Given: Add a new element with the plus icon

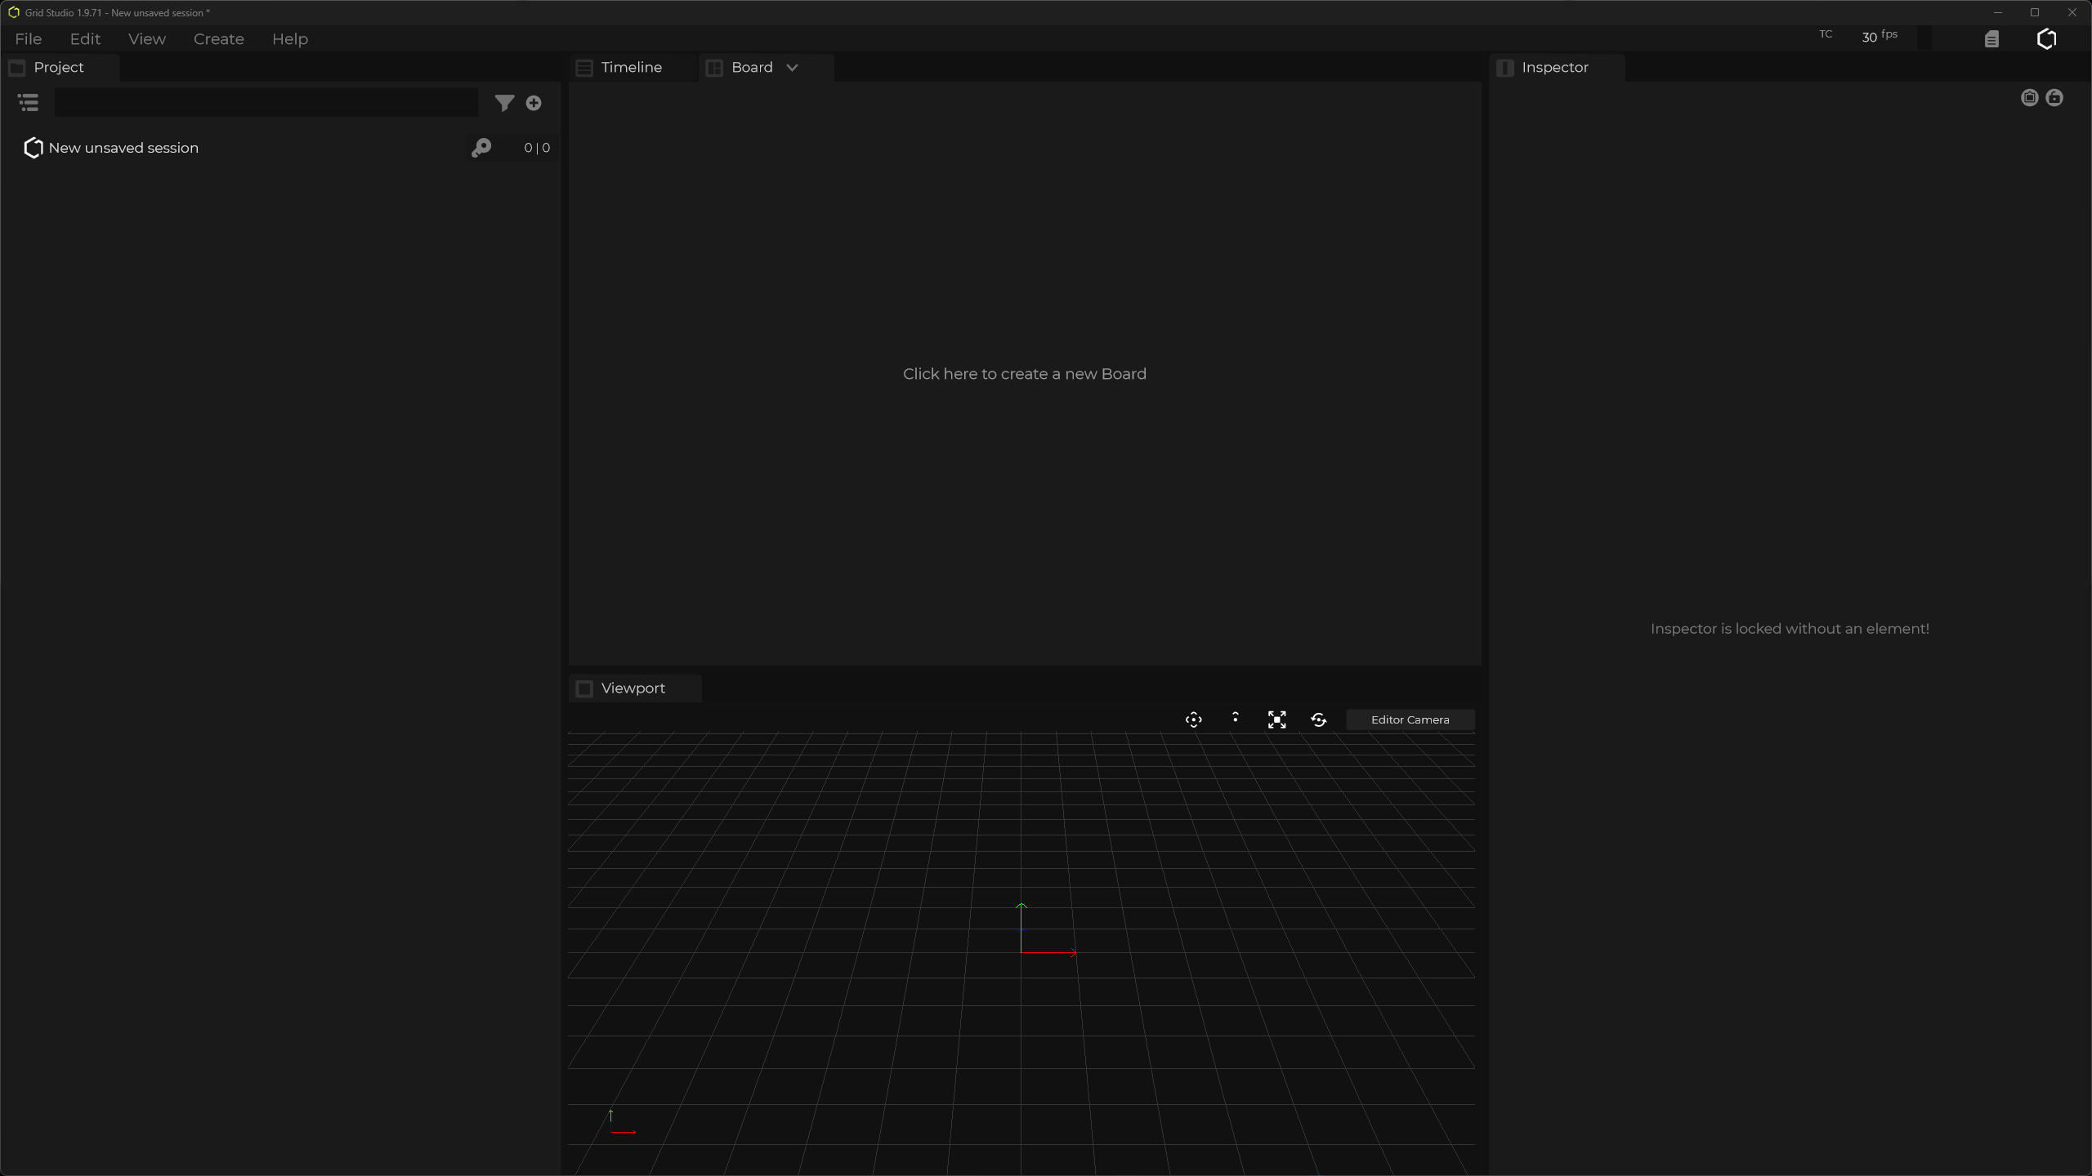Looking at the screenshot, I should [534, 103].
